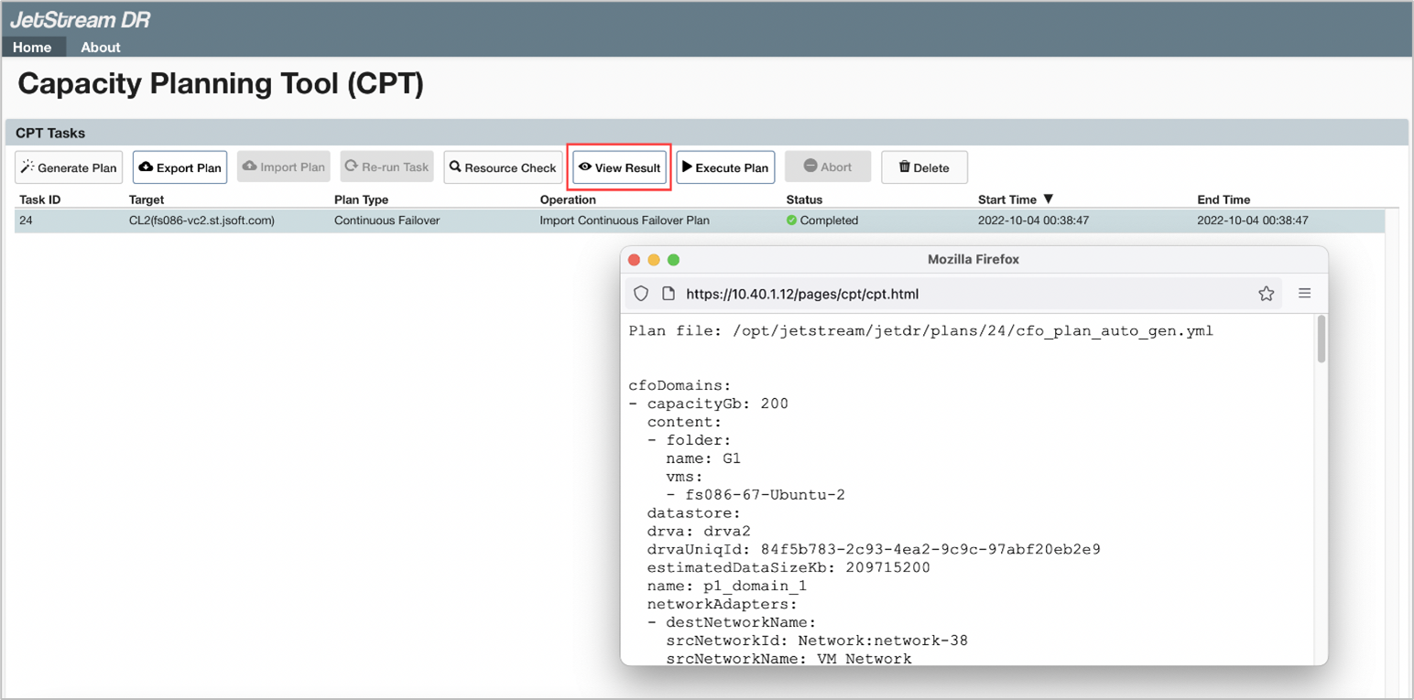Open the About tab

click(x=100, y=47)
